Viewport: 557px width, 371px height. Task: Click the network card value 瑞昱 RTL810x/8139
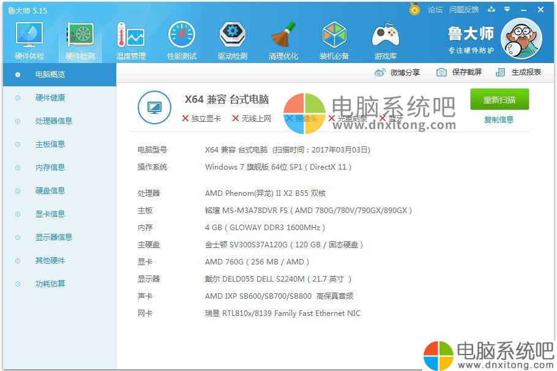pos(283,313)
